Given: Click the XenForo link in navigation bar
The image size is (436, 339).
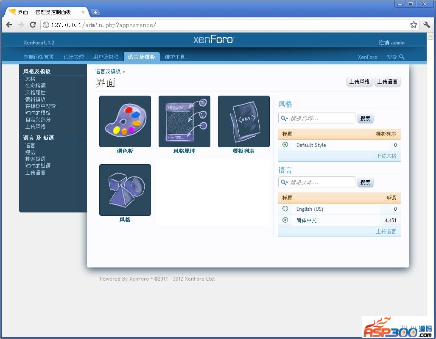Looking at the screenshot, I should coord(367,57).
